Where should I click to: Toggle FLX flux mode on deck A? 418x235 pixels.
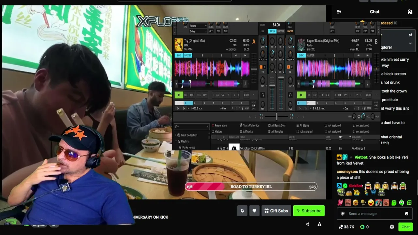pyautogui.click(x=199, y=95)
